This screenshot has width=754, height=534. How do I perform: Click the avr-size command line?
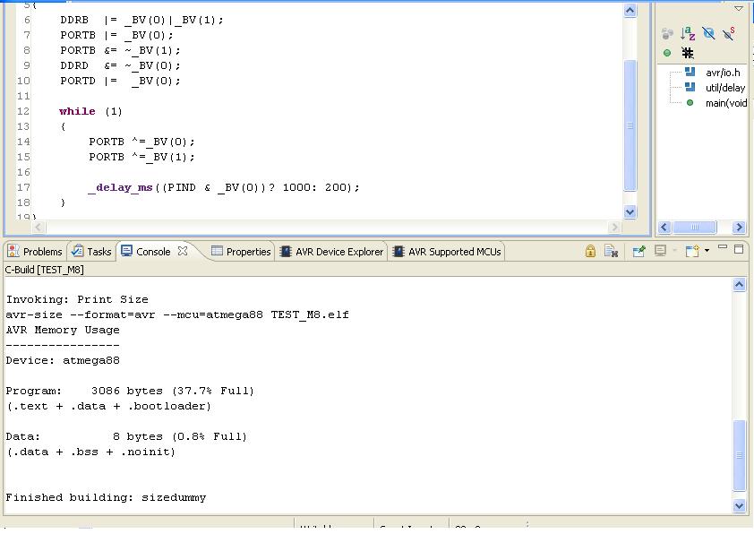click(x=177, y=315)
